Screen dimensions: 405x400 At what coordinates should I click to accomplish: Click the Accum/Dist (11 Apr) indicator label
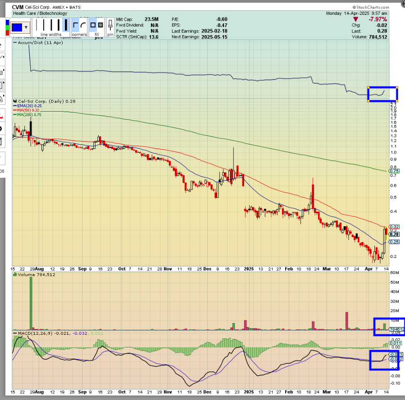[40, 43]
